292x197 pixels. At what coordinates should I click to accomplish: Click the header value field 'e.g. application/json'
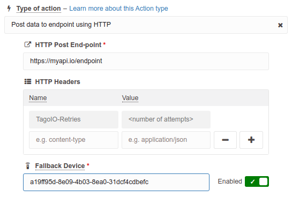[x=166, y=140]
